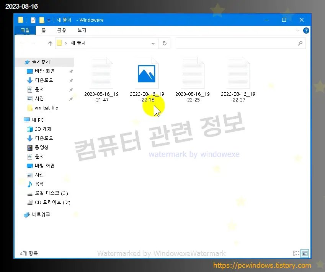Open CD 드라이브 (D:)
This screenshot has height=272, width=325.
(x=52, y=203)
